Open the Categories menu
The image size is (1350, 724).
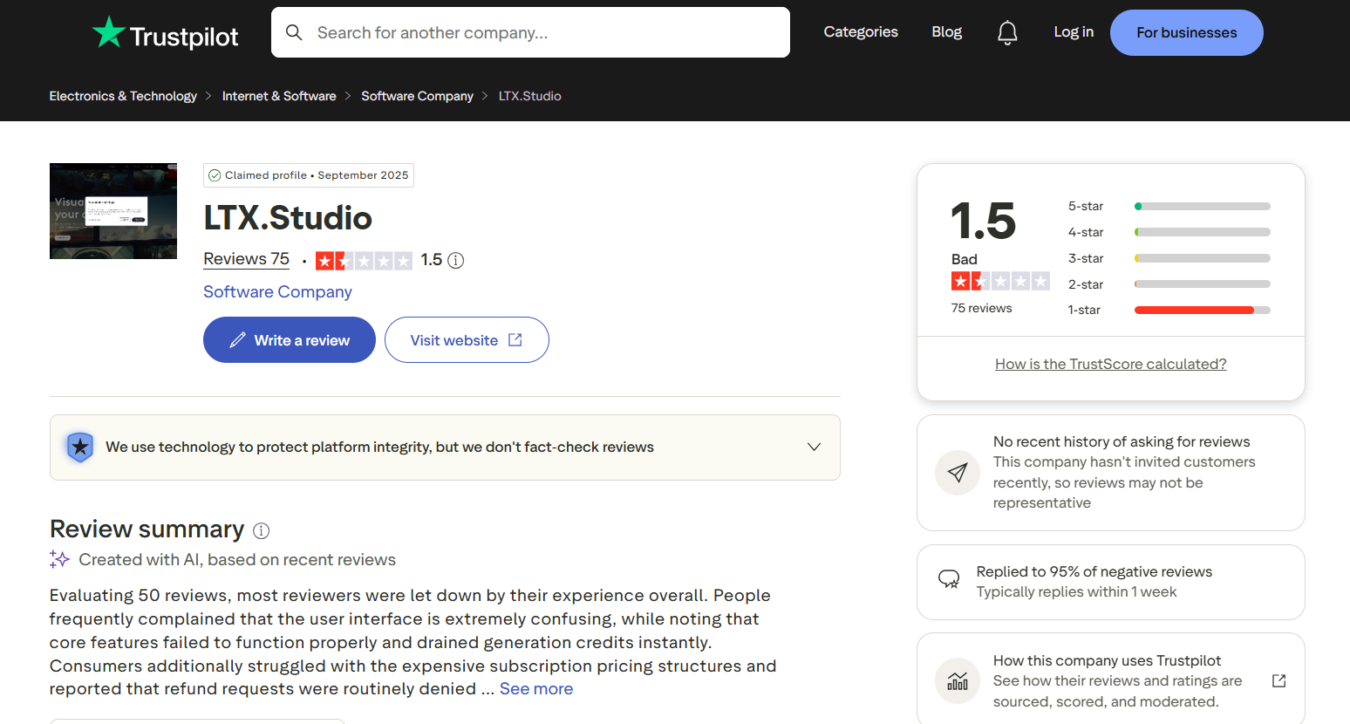tap(861, 32)
